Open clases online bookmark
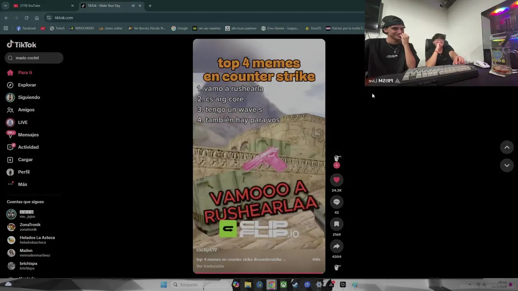This screenshot has height=291, width=518. click(x=110, y=28)
